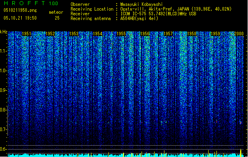
Task: Click the 0.8 frequency axis label
Action: [x=3, y=110]
